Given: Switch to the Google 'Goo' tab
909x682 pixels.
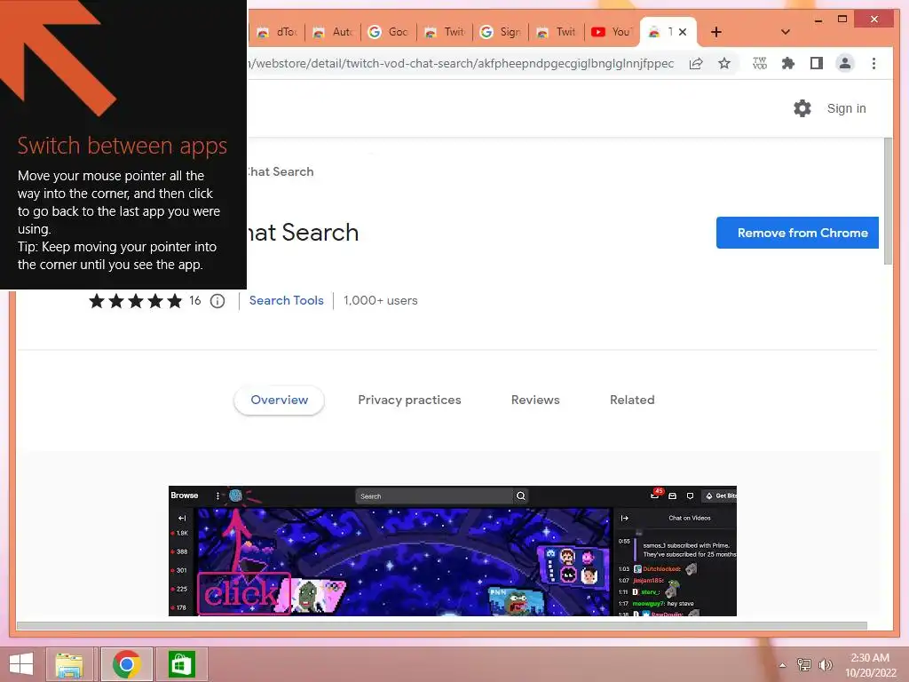Looking at the screenshot, I should [x=389, y=32].
